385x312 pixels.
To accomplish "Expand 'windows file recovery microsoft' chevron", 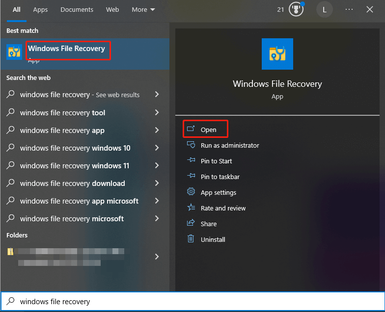I will pos(157,218).
